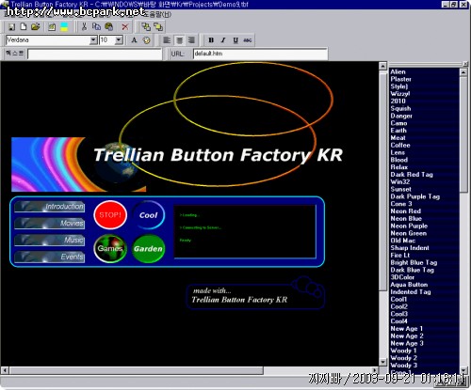Select the Movies button on canvas
Image resolution: width=471 pixels, height=390 pixels.
(50, 223)
